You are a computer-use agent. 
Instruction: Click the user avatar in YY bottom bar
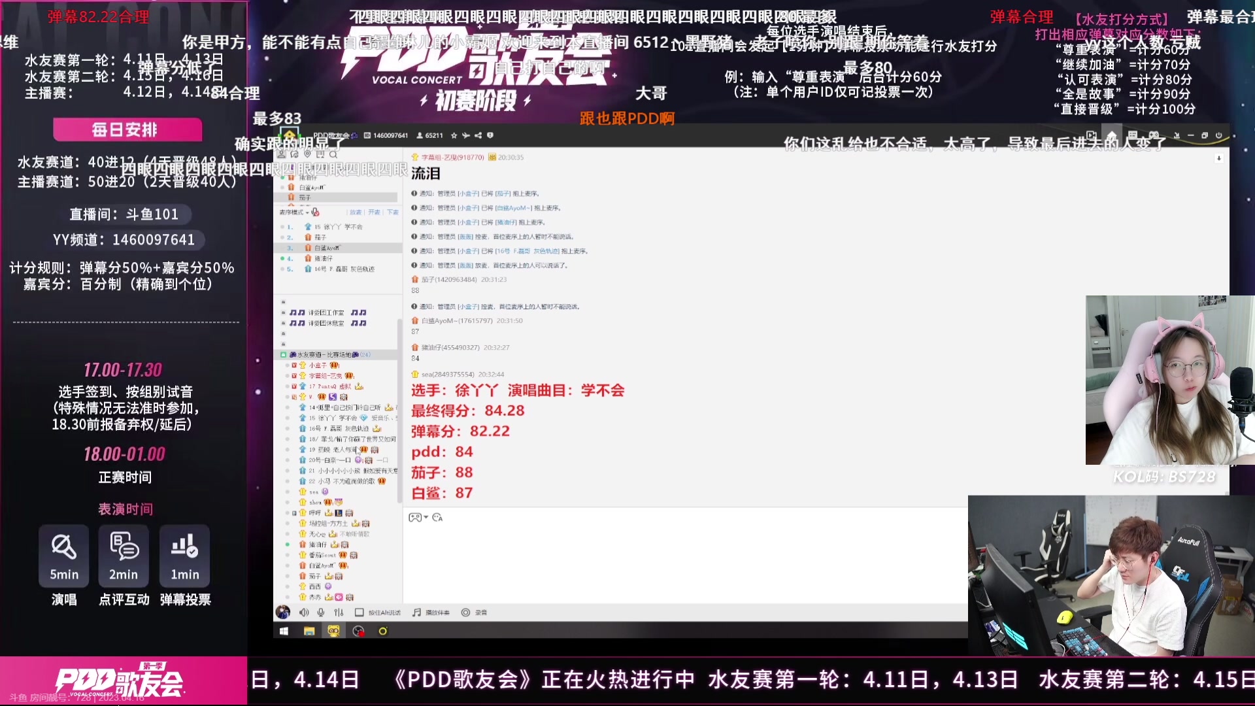tap(283, 613)
